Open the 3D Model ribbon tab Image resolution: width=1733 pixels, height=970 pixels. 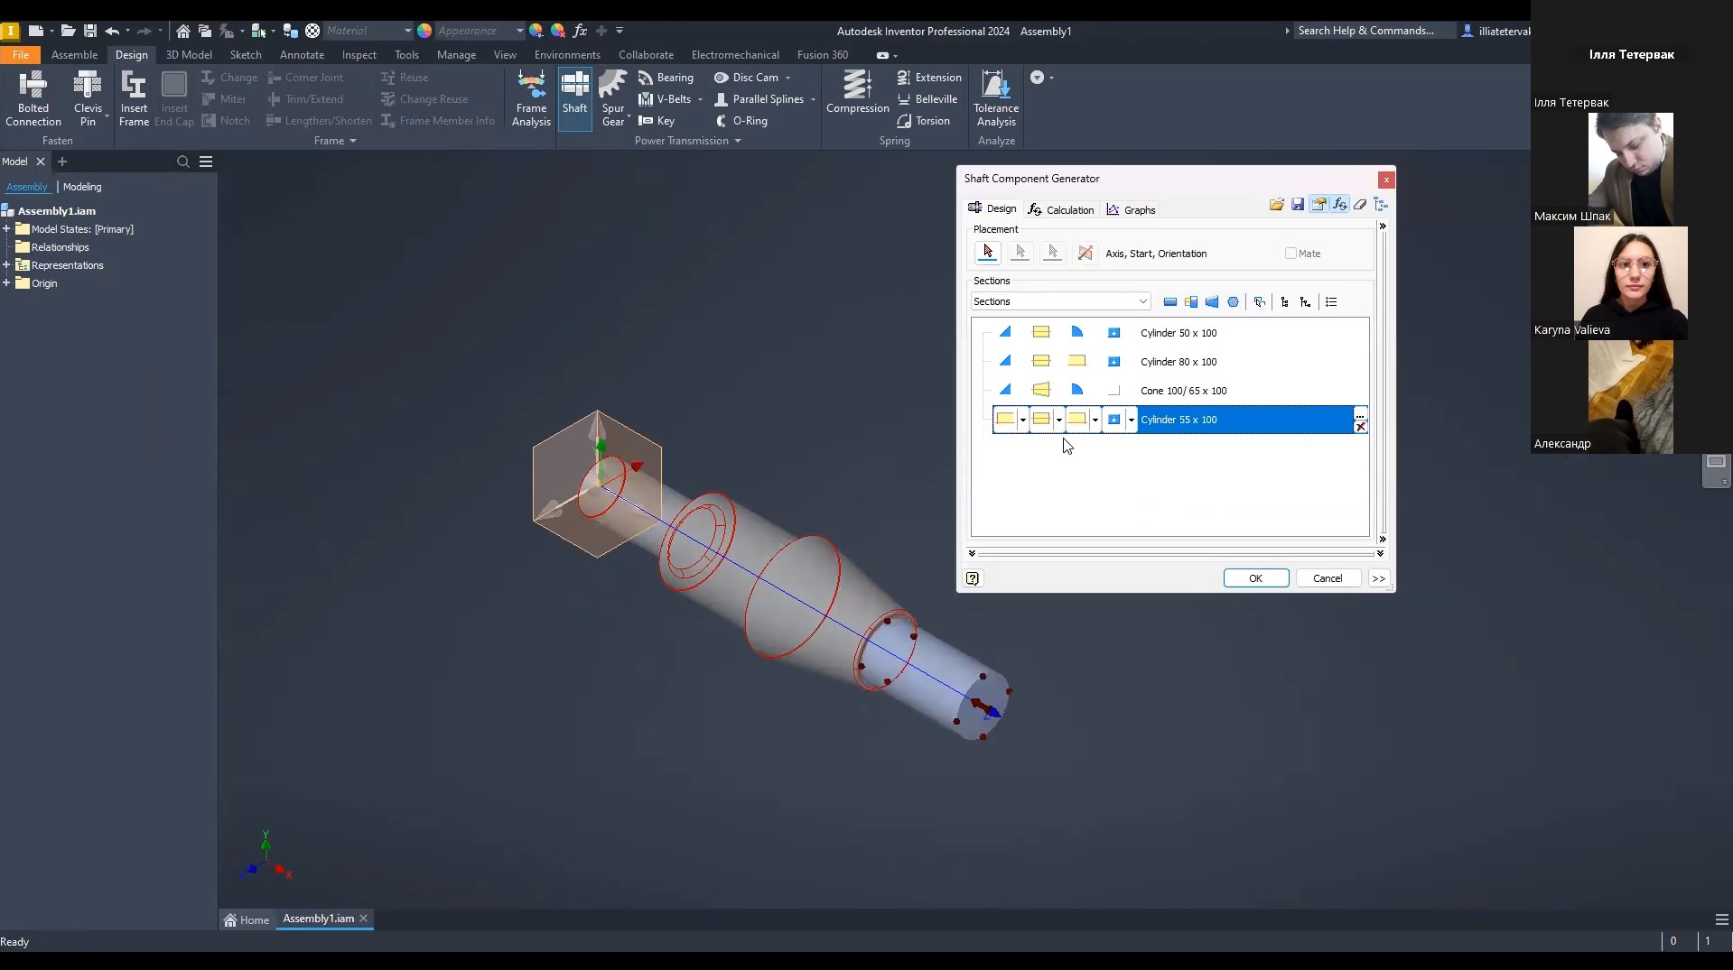[189, 55]
